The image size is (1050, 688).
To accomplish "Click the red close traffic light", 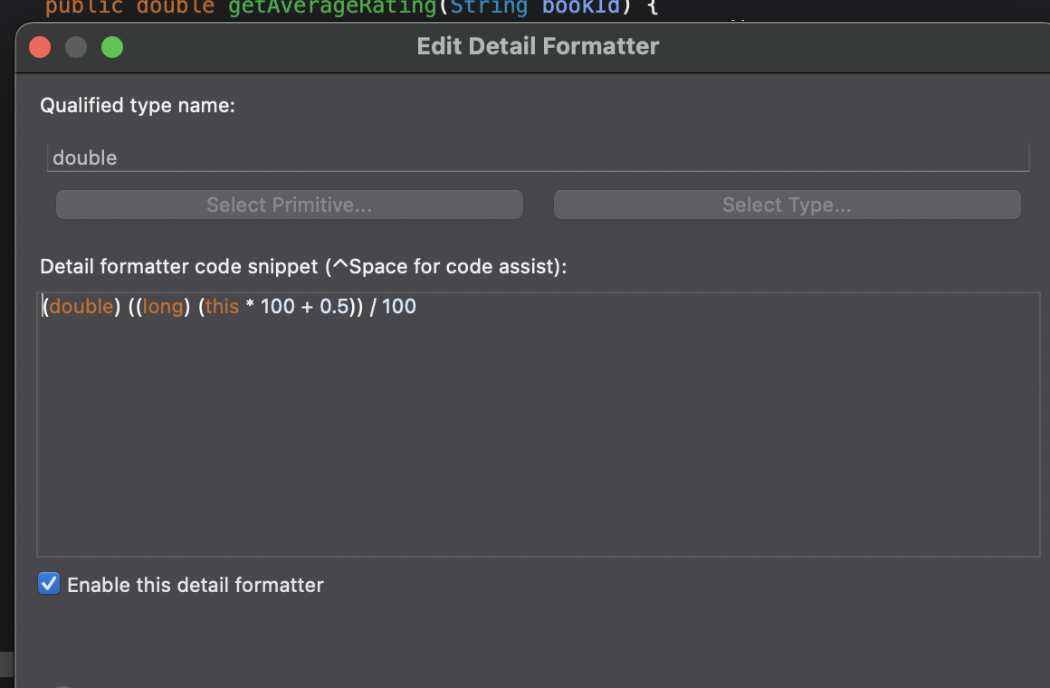I will pos(39,46).
